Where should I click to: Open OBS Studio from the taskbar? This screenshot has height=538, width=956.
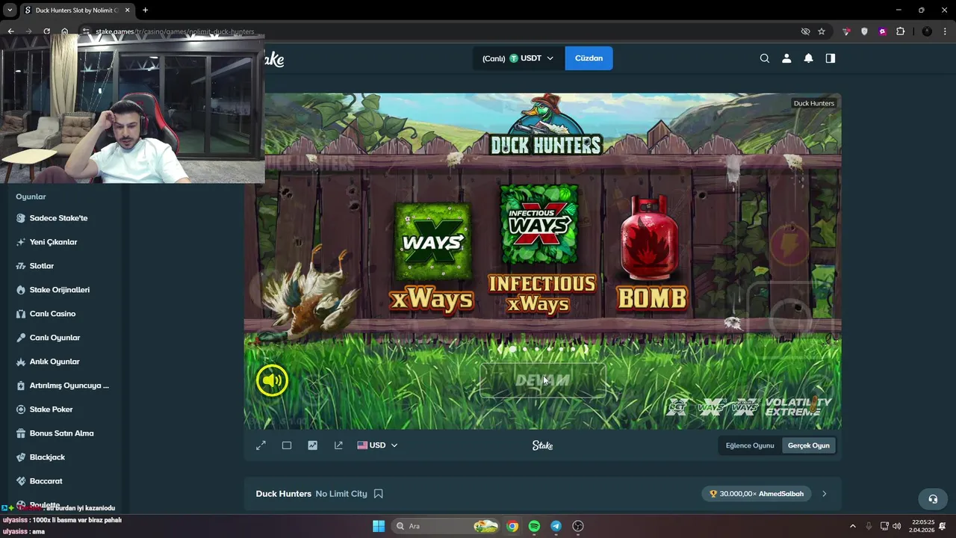[577, 526]
